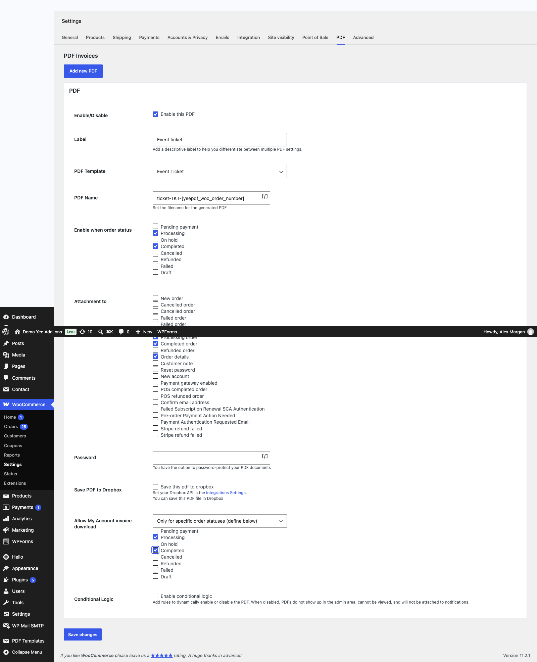The height and width of the screenshot is (662, 537).
Task: Open comments bubble icon in admin bar
Action: (121, 332)
